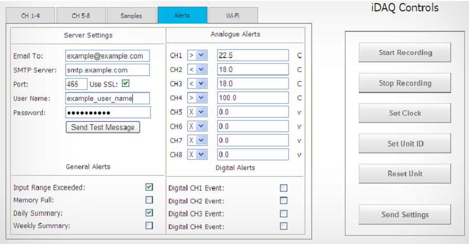Open the CH 5-8 tab
The width and height of the screenshot is (469, 244).
coord(81,15)
